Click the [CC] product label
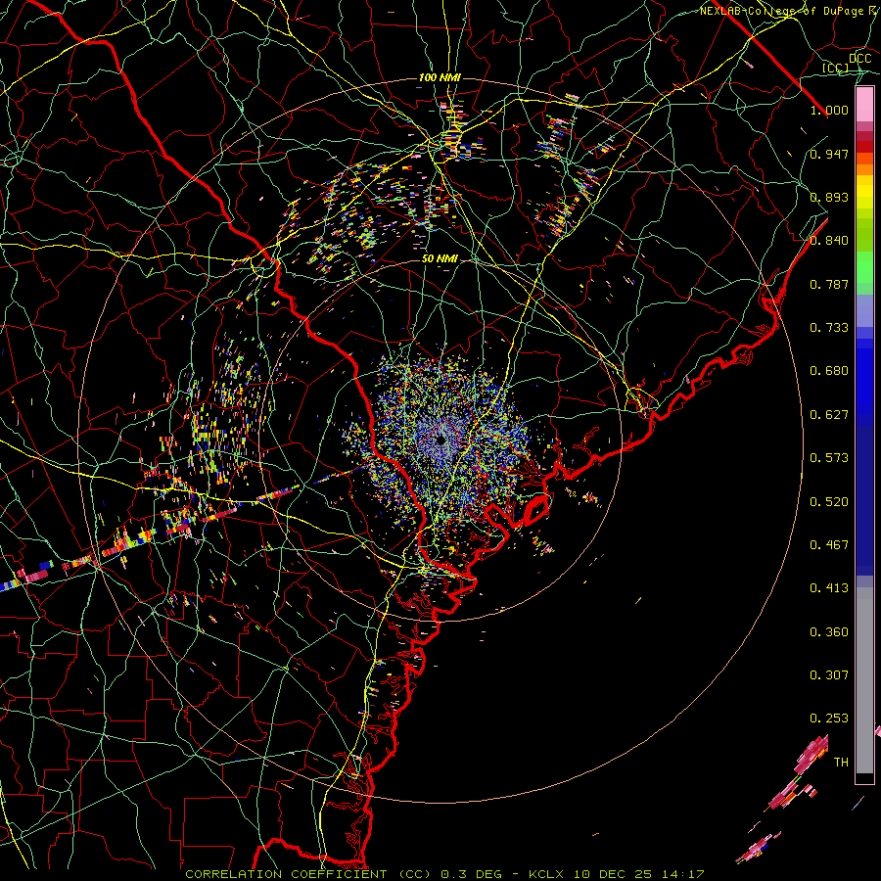This screenshot has width=881, height=881. (x=836, y=68)
